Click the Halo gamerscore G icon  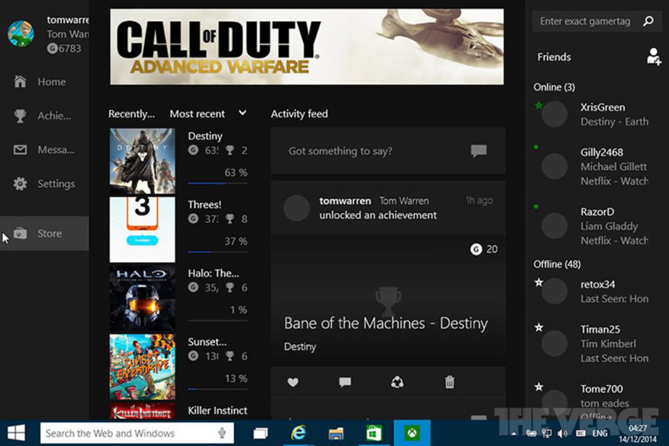pyautogui.click(x=193, y=287)
